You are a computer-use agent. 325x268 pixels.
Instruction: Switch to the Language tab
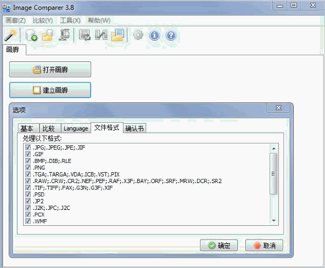click(x=76, y=128)
